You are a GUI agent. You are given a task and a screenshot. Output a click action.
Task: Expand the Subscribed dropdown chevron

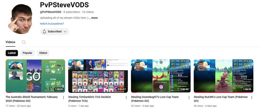[65, 32]
